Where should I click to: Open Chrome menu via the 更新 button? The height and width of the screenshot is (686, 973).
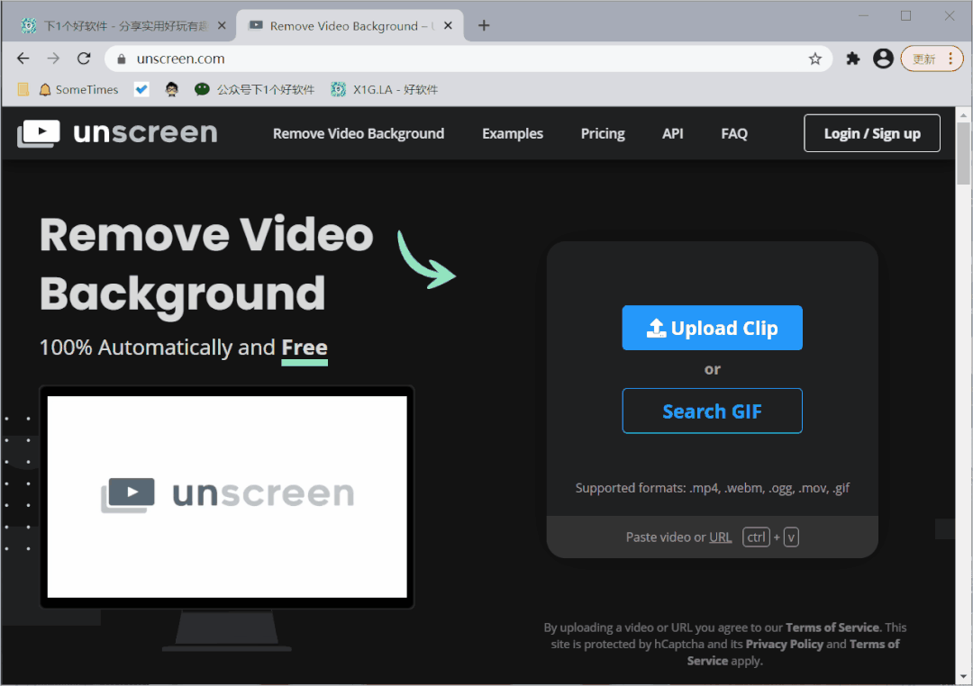coord(932,59)
